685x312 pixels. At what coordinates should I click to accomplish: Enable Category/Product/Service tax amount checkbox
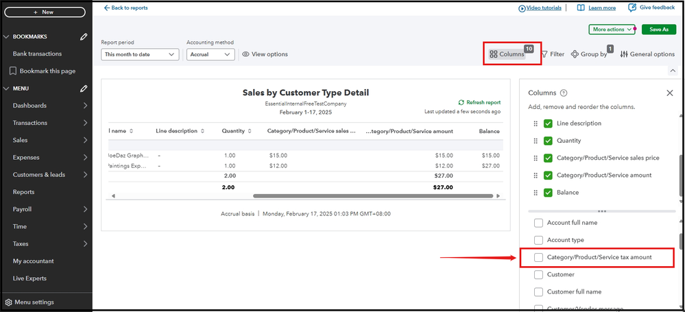coord(539,257)
